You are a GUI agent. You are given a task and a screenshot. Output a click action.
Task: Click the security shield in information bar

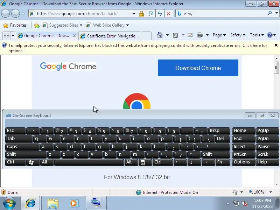coord(4,45)
